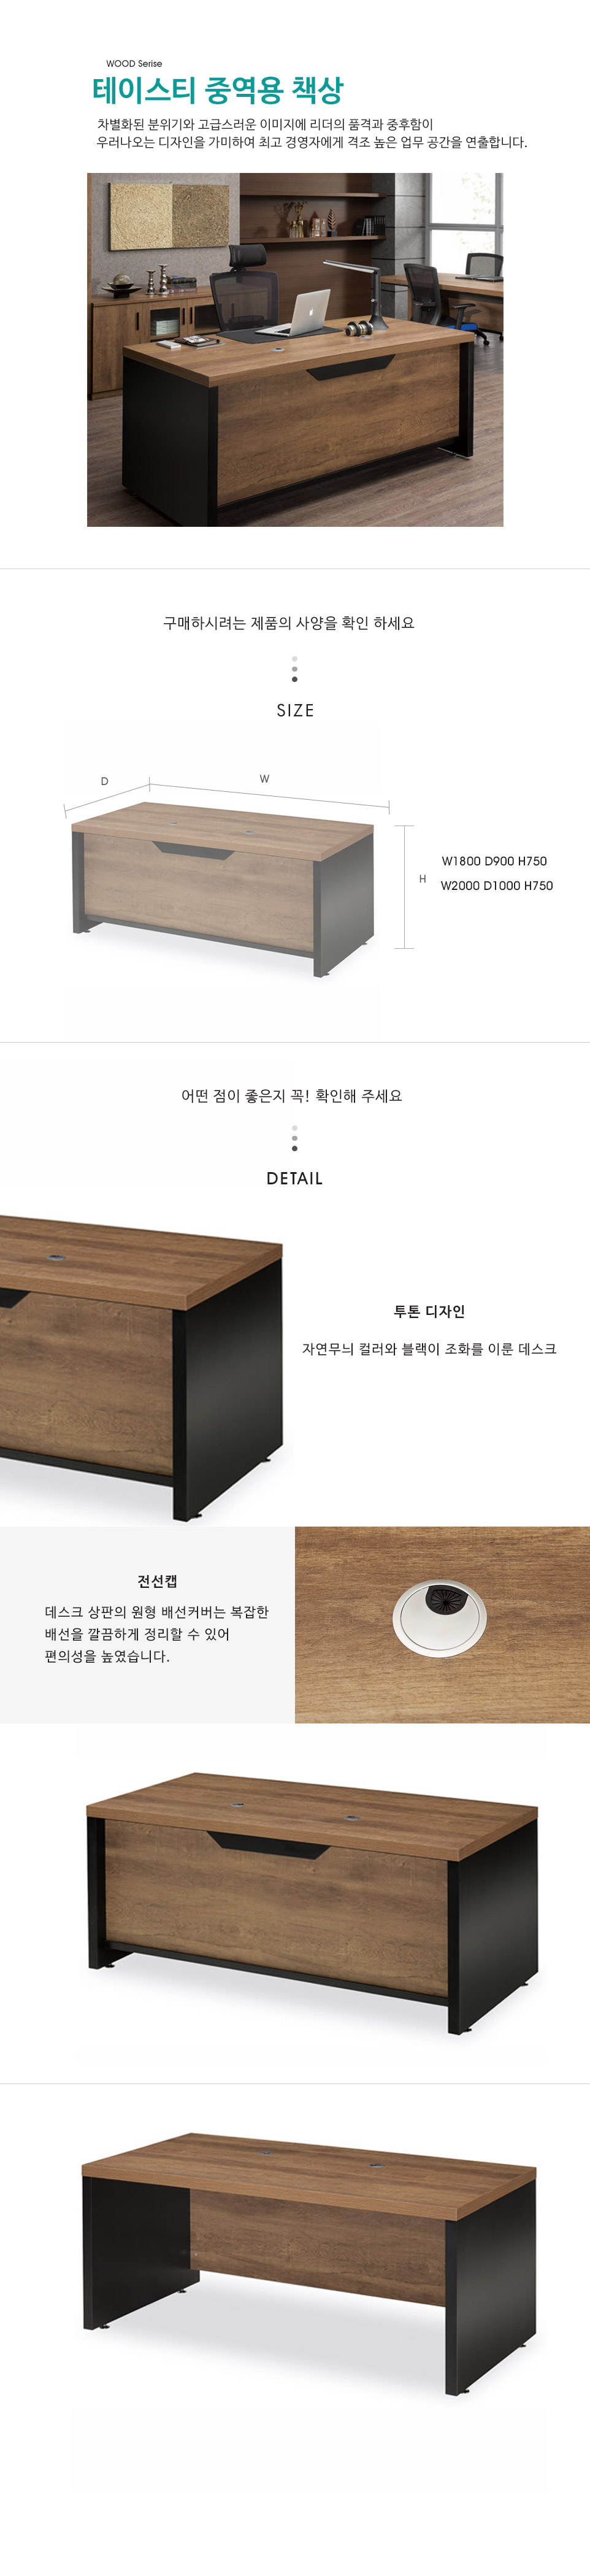
Task: Click the three dots above SIZE
Action: [x=294, y=669]
